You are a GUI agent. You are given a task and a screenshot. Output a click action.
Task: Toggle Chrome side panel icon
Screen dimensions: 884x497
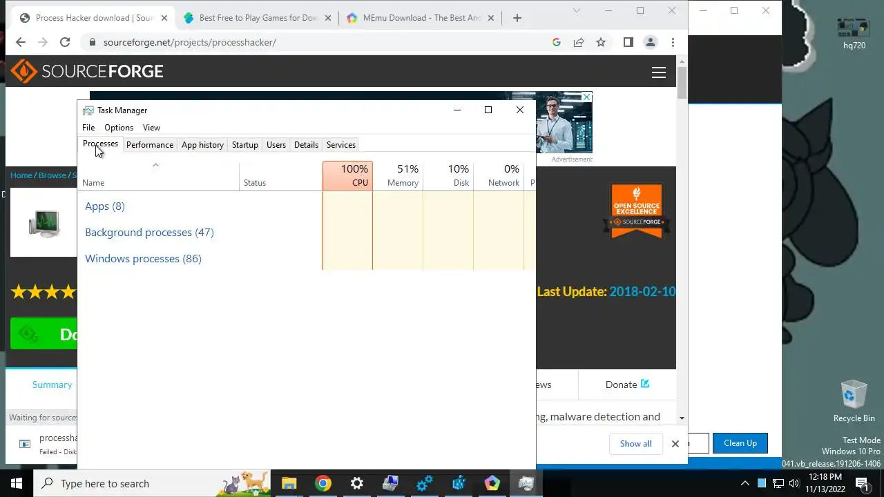click(628, 42)
